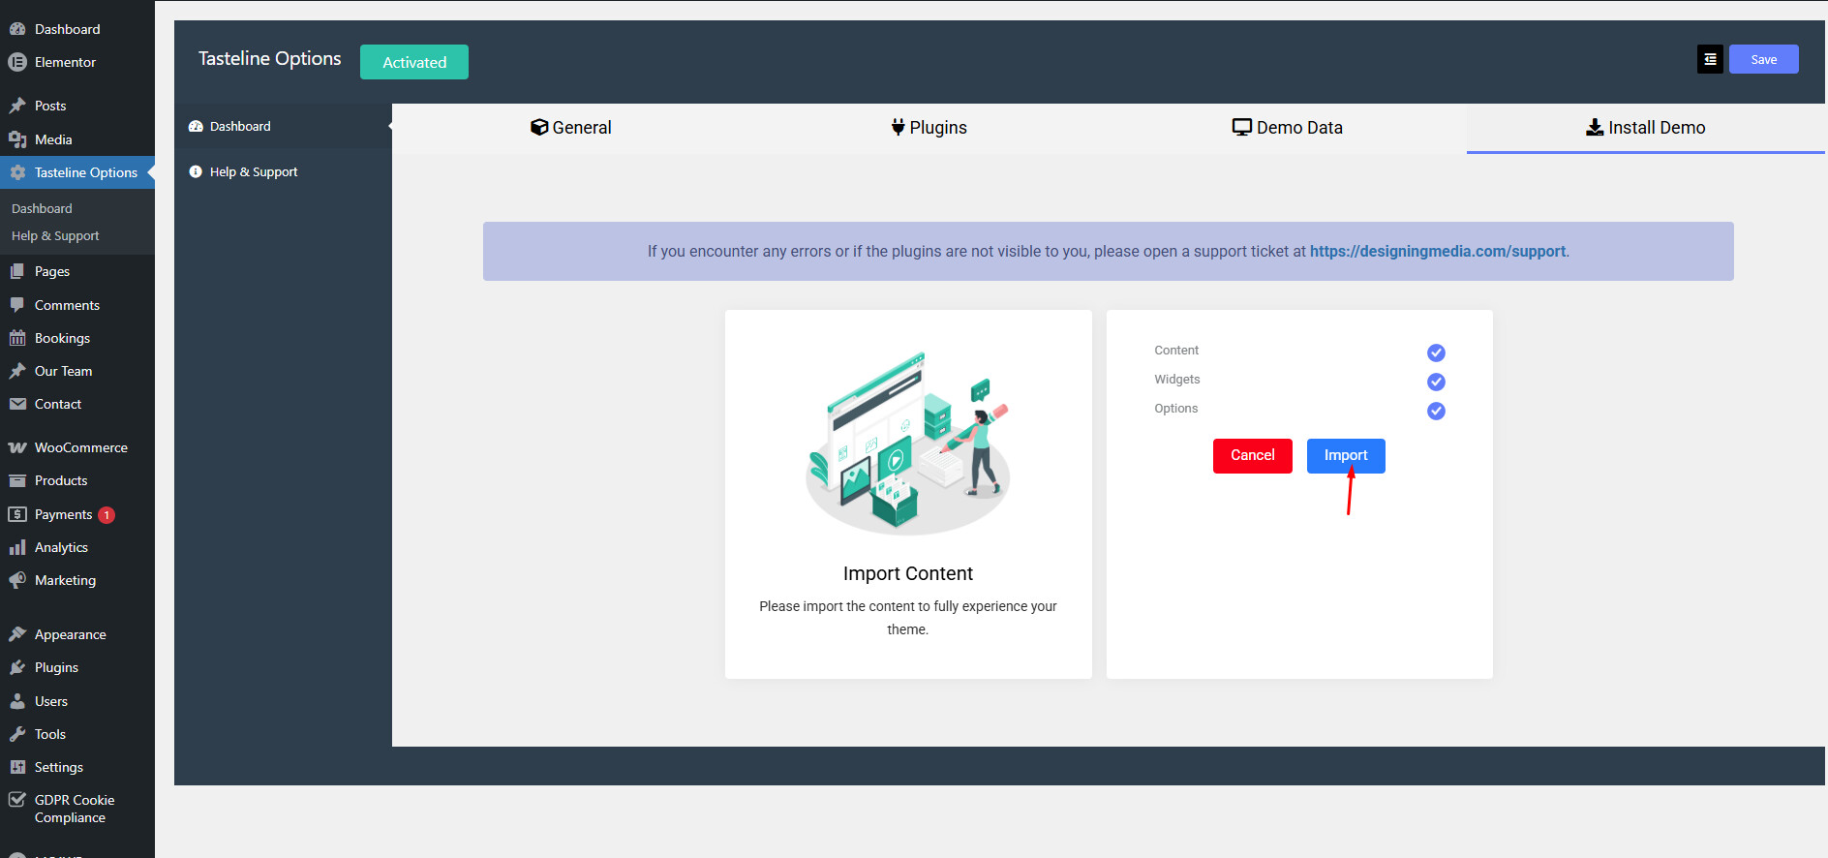Click the Marketing megaphone icon

tap(17, 580)
